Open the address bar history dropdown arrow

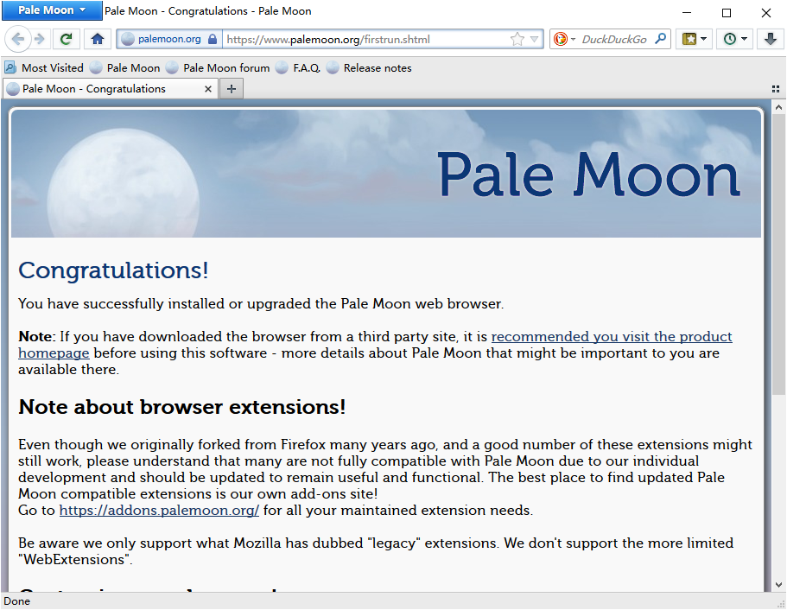[x=534, y=39]
